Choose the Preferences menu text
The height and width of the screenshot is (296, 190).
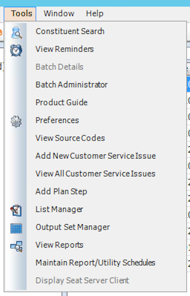(x=57, y=120)
